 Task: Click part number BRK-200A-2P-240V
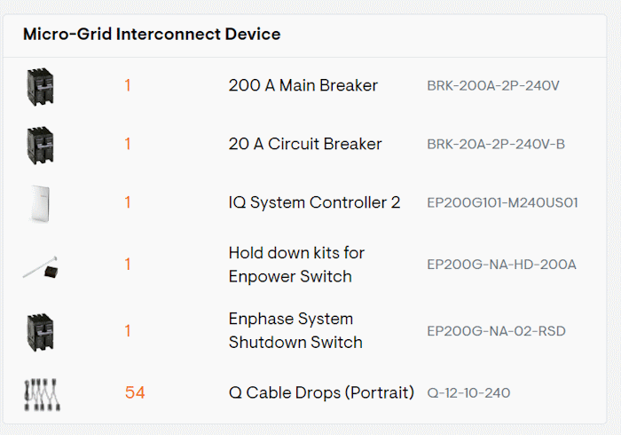point(493,86)
